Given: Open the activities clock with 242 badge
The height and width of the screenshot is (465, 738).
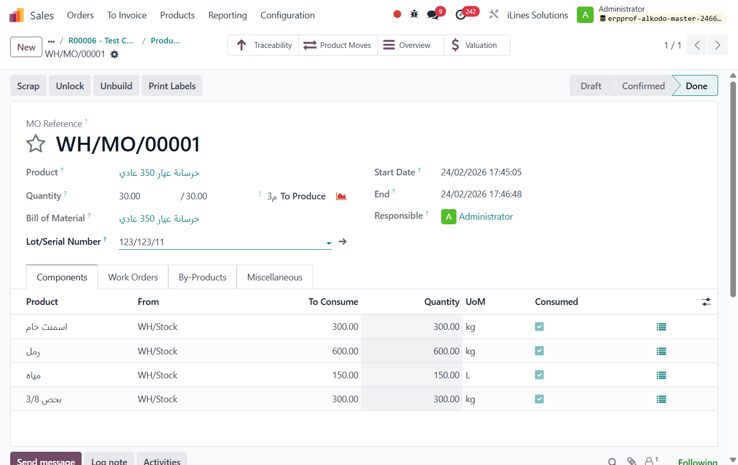Looking at the screenshot, I should [x=466, y=14].
